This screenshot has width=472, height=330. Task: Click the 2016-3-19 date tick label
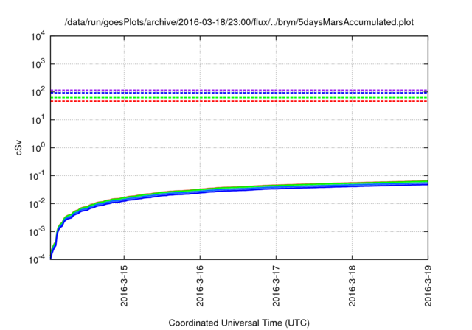pos(428,286)
